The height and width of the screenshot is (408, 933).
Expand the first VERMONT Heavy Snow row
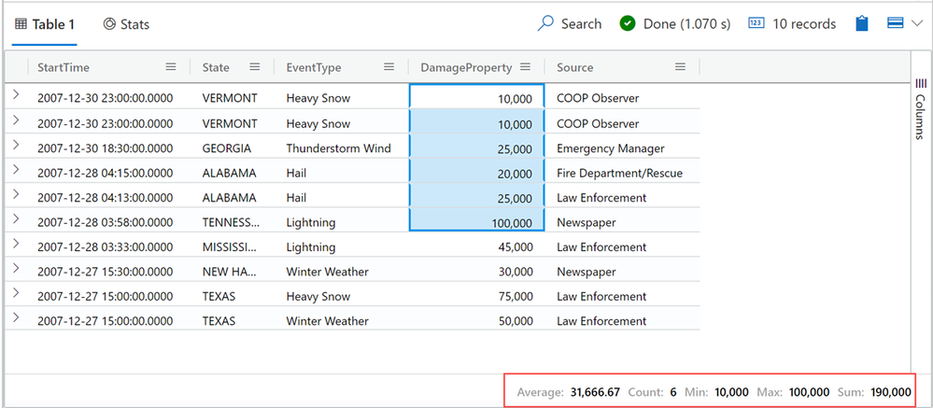click(x=16, y=96)
